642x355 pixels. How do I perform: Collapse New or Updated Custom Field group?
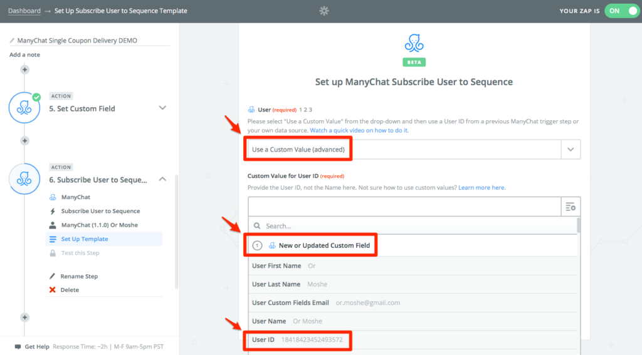point(413,245)
